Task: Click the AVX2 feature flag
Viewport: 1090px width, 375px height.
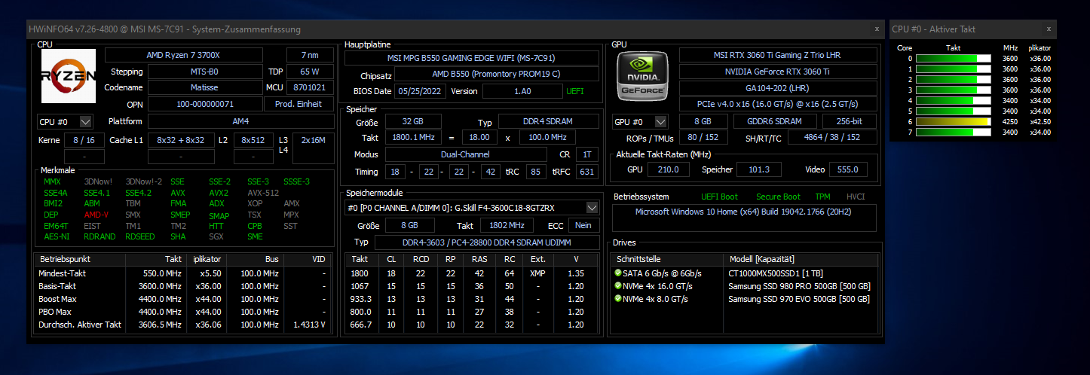Action: (219, 193)
